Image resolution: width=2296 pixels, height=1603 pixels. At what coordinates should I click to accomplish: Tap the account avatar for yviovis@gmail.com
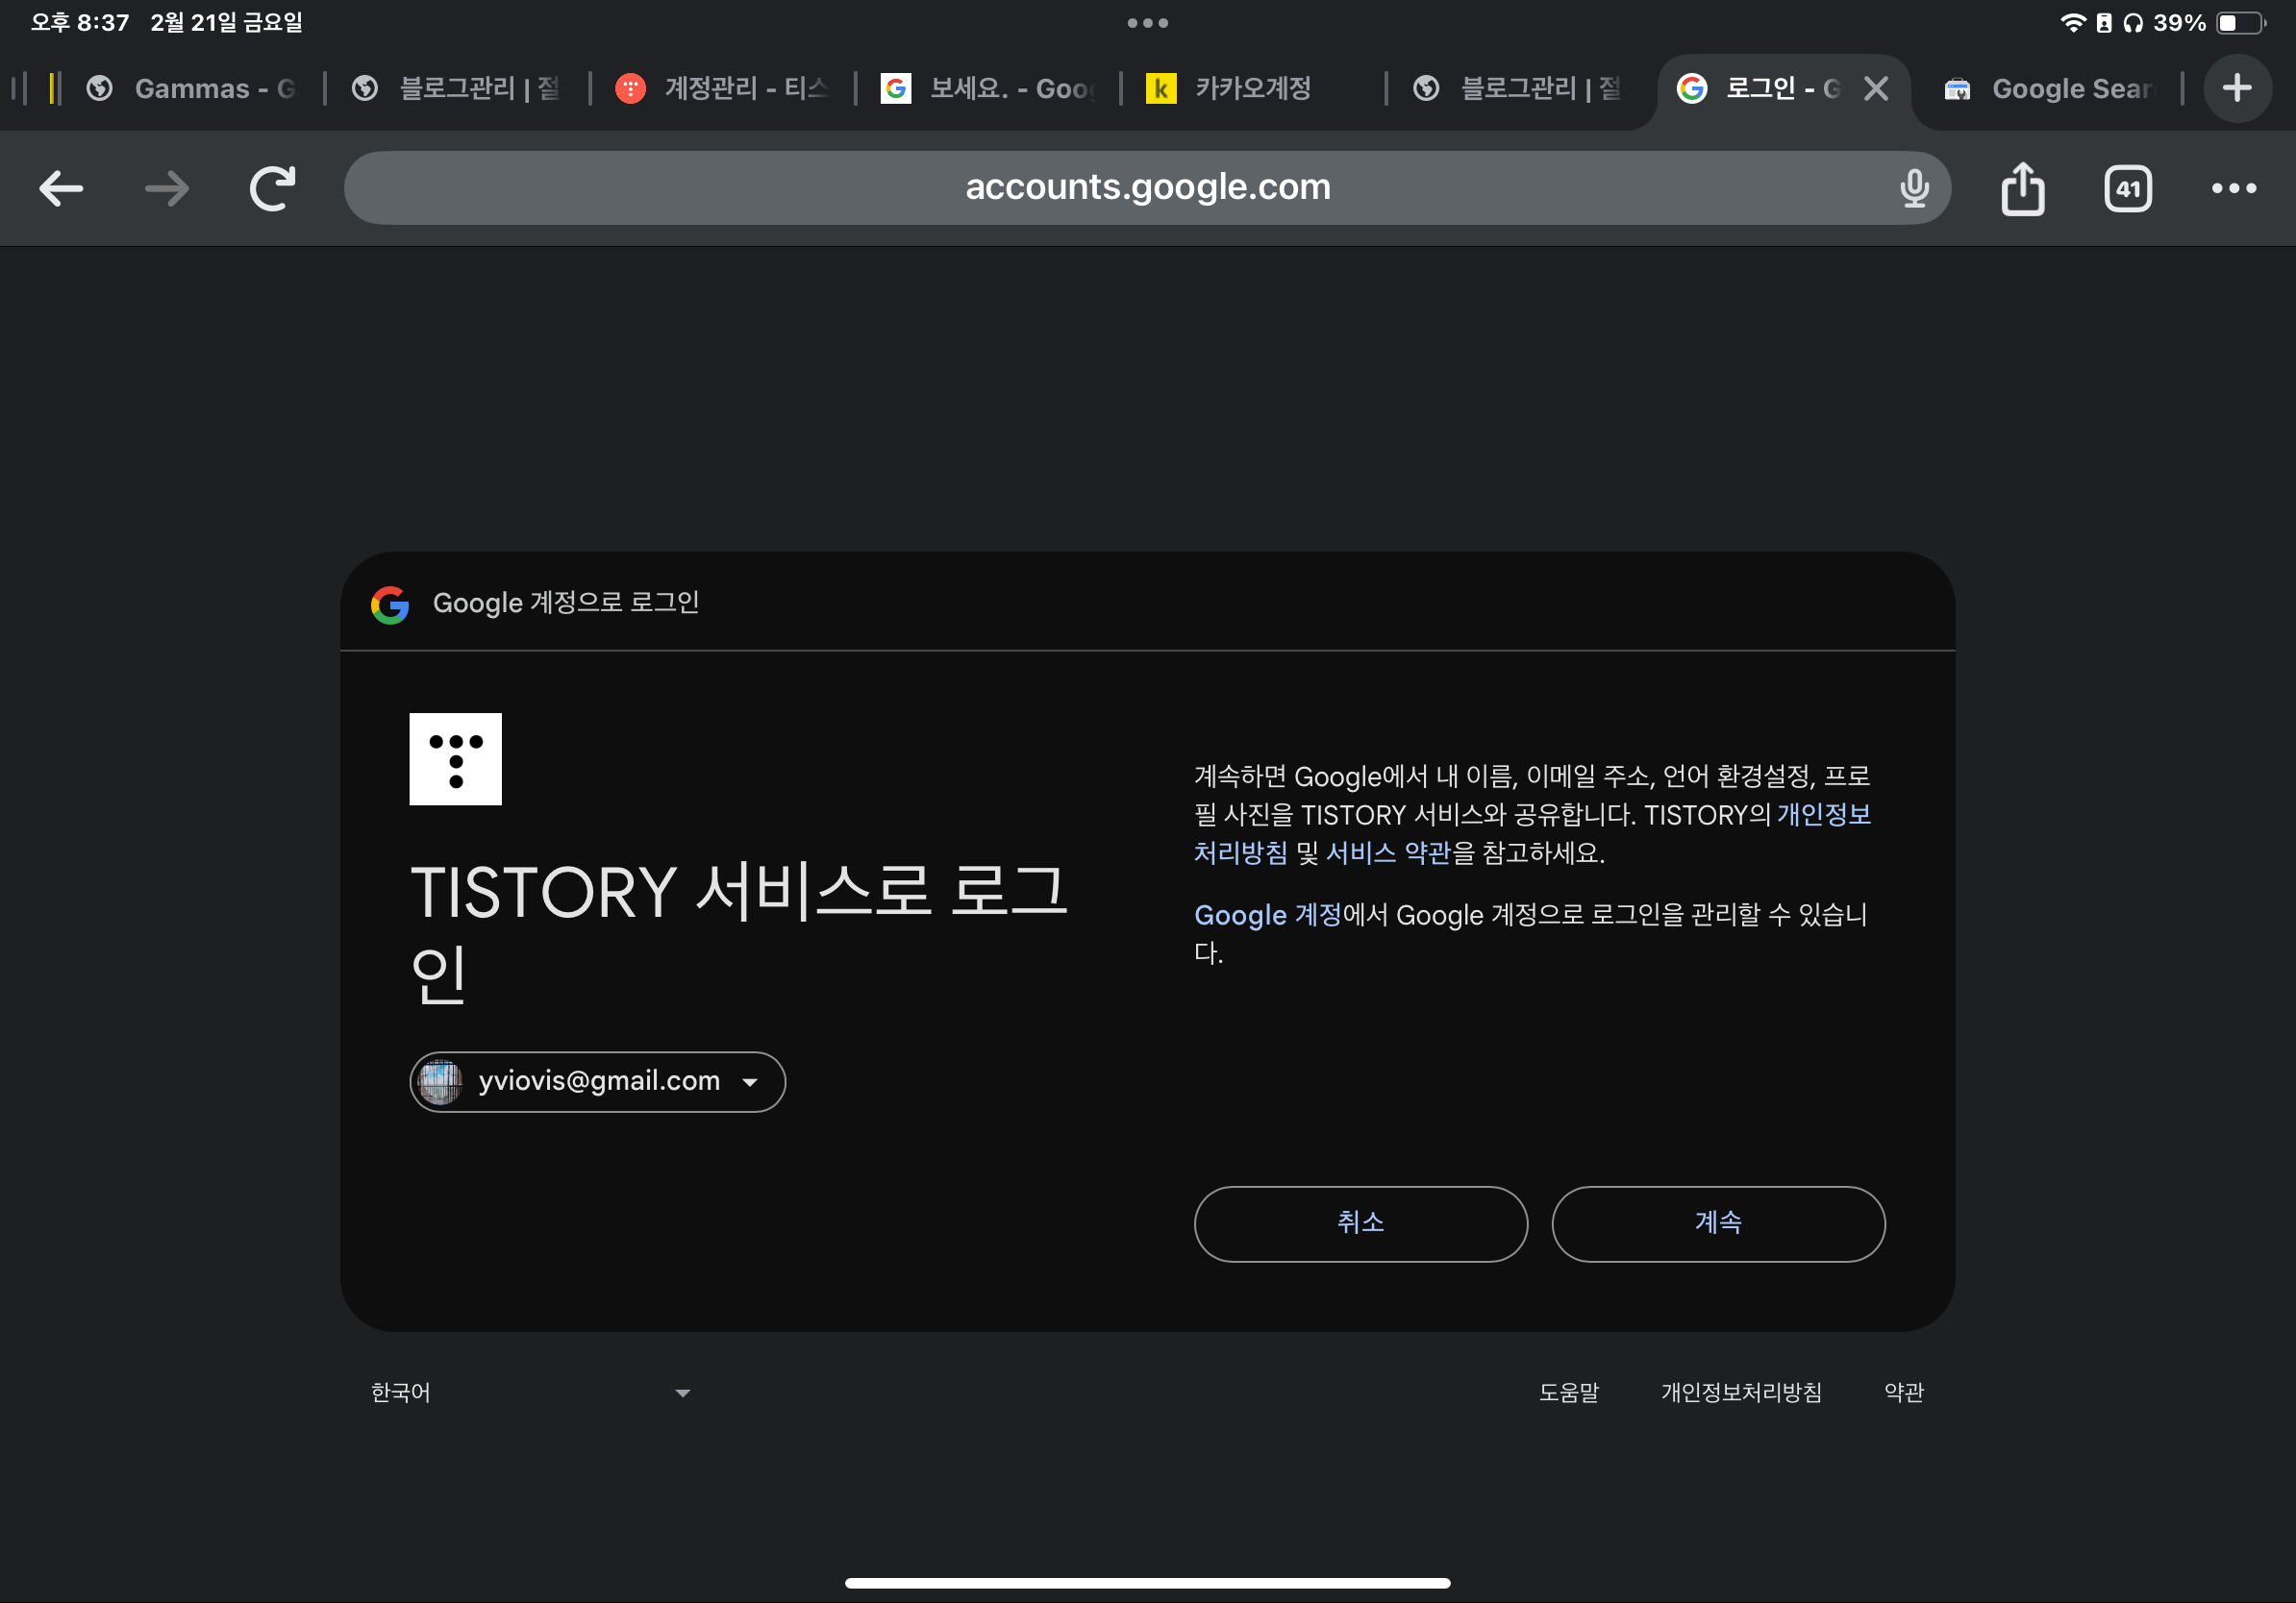(x=440, y=1080)
